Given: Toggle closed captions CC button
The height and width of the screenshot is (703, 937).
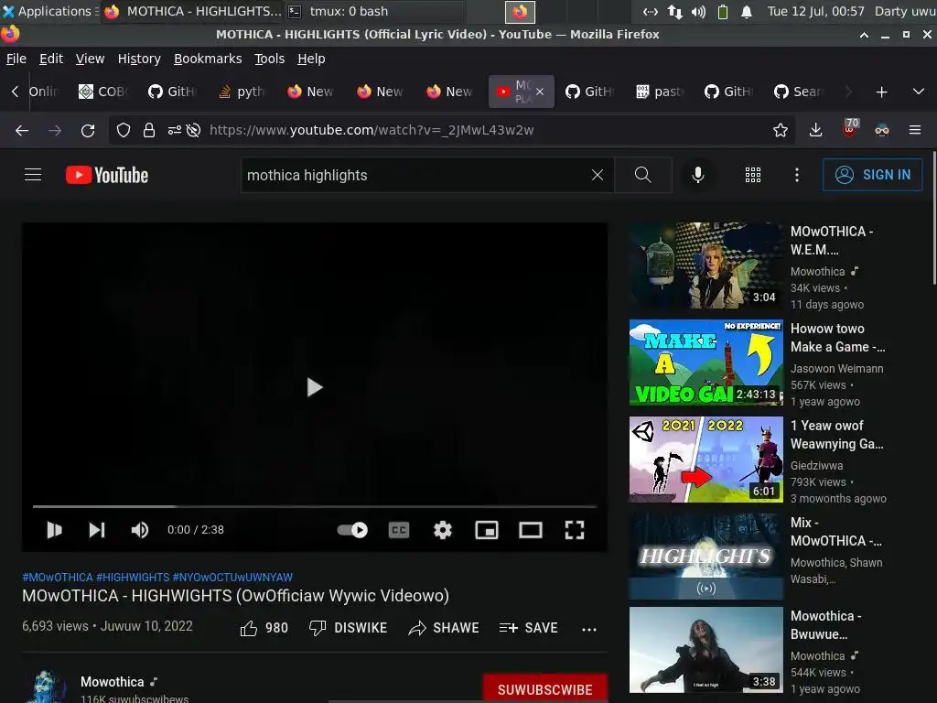Looking at the screenshot, I should (399, 530).
